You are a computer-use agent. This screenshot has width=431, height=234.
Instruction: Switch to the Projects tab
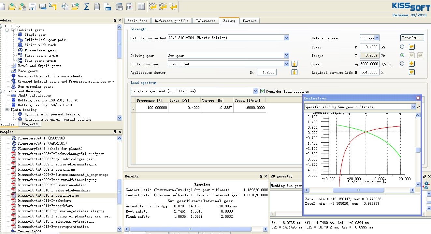30,124
